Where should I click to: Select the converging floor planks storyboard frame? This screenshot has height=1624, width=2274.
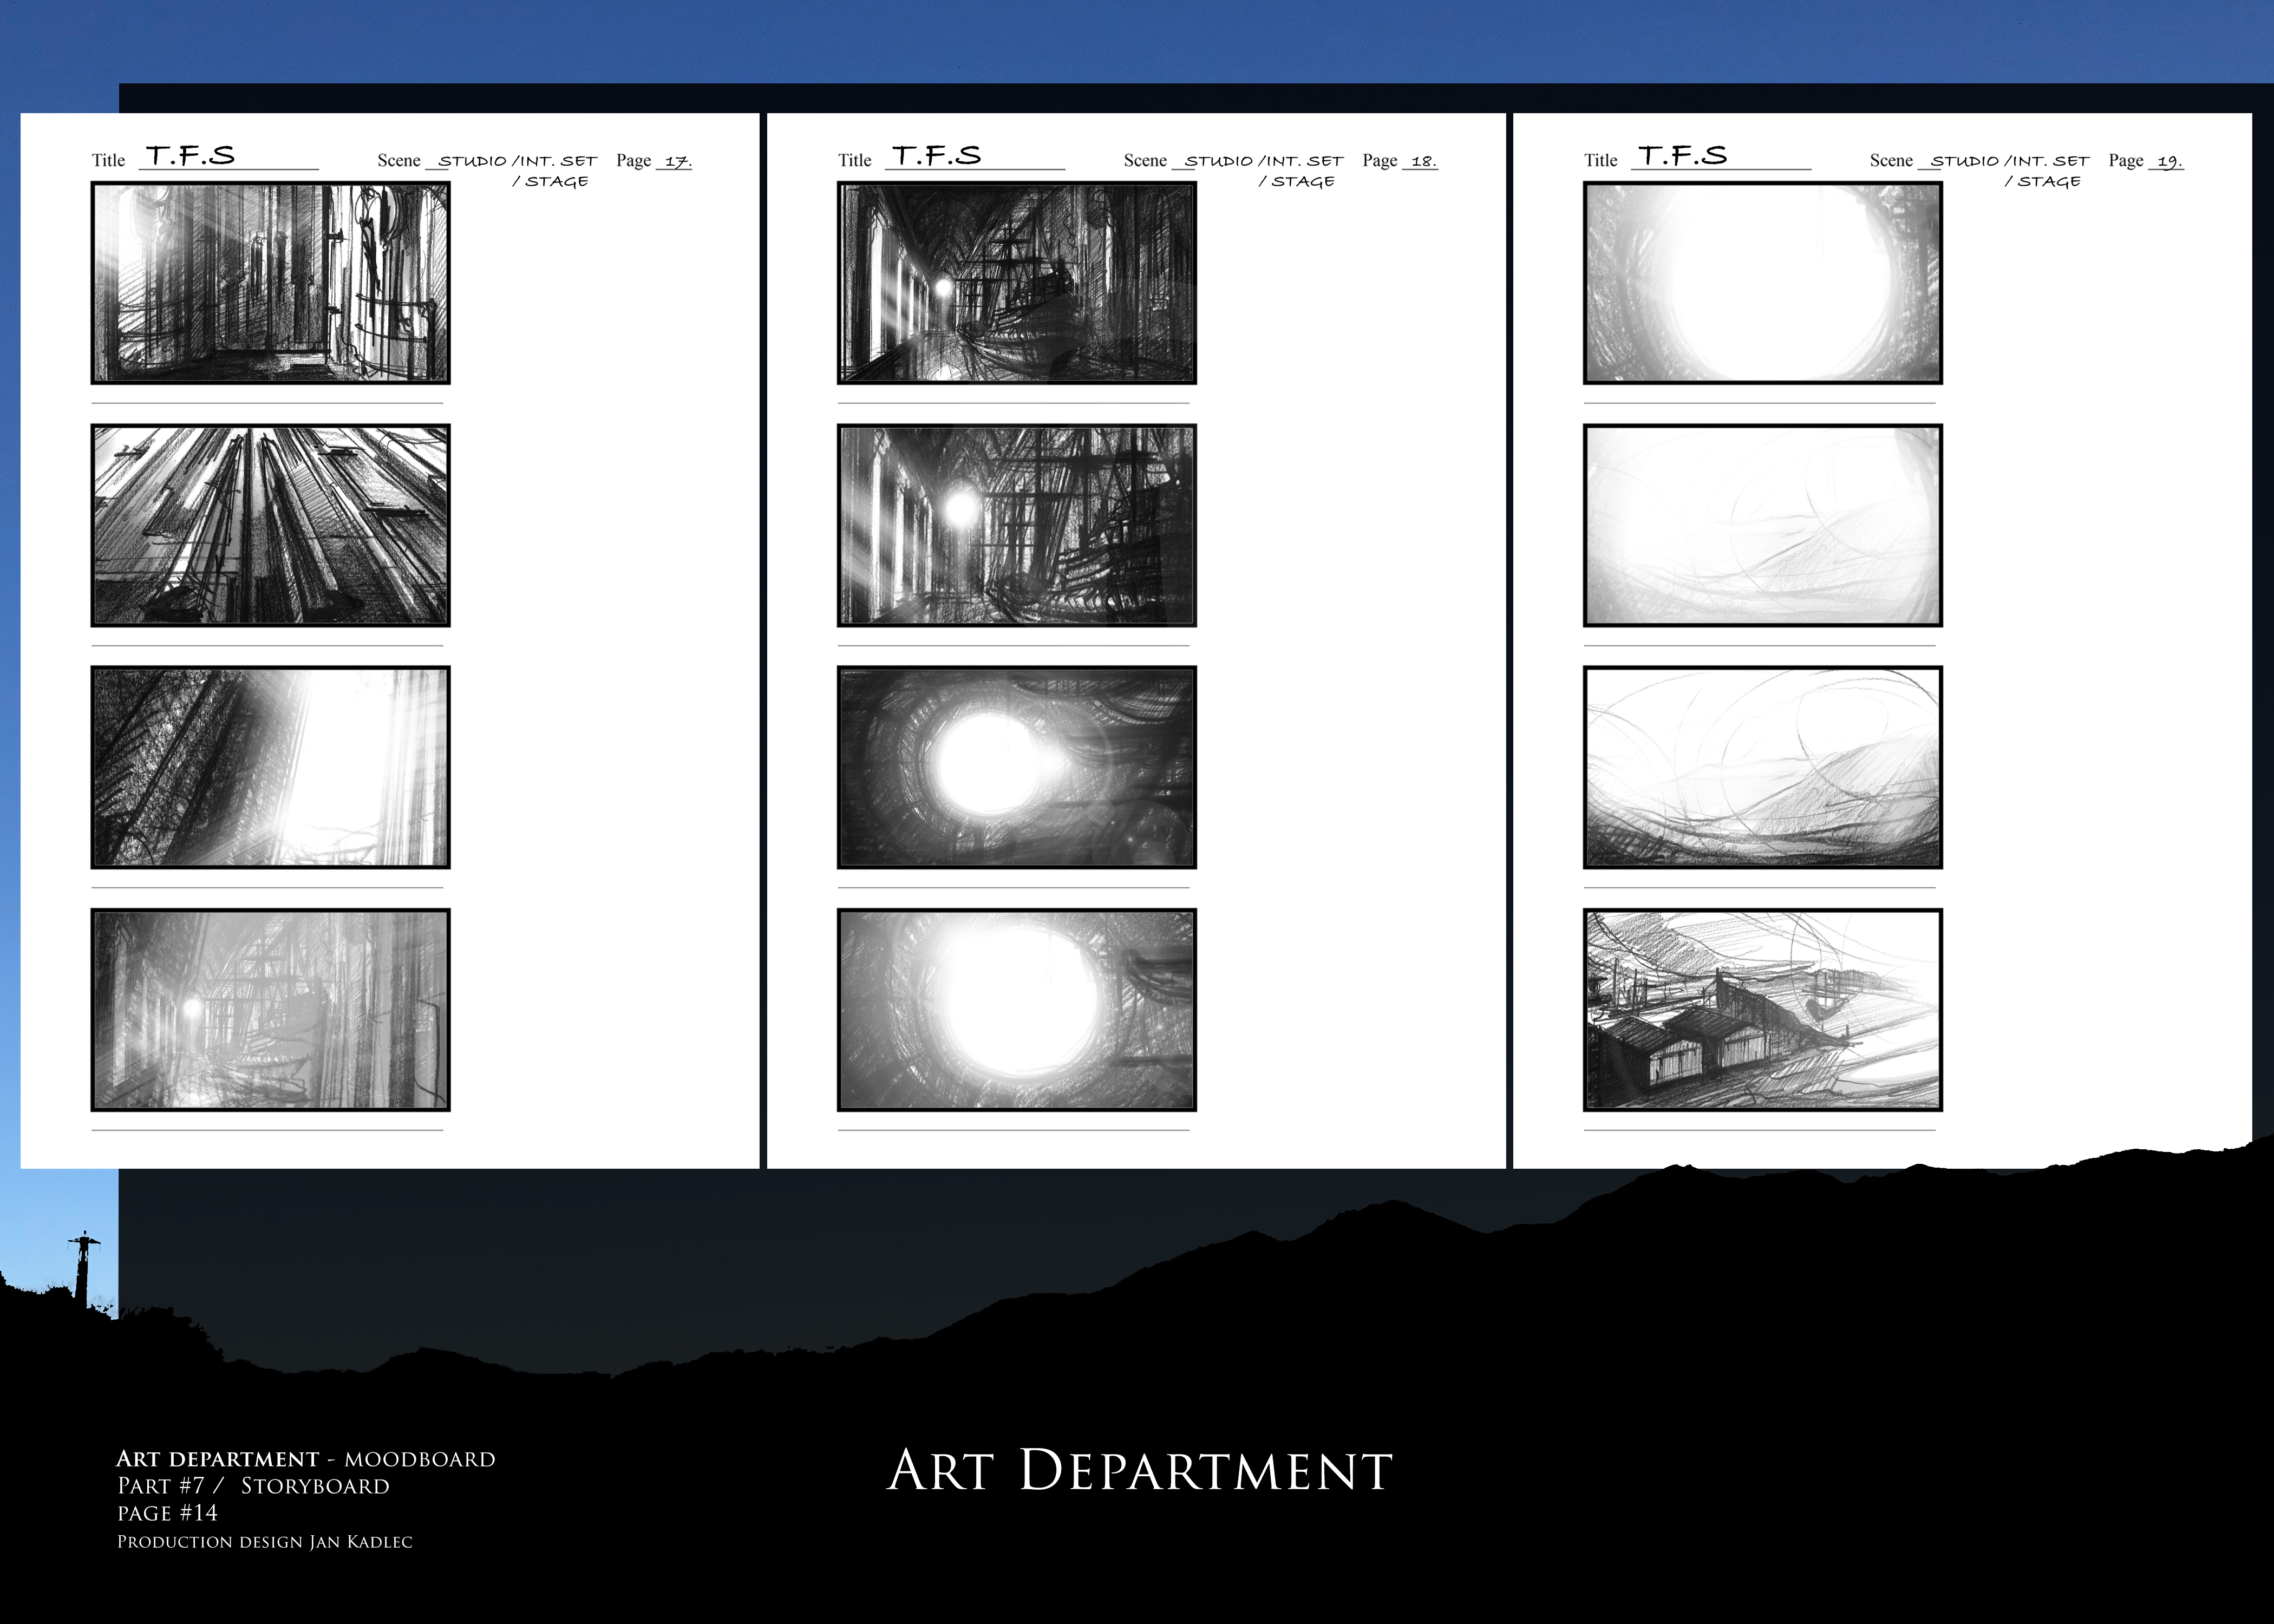click(x=270, y=525)
